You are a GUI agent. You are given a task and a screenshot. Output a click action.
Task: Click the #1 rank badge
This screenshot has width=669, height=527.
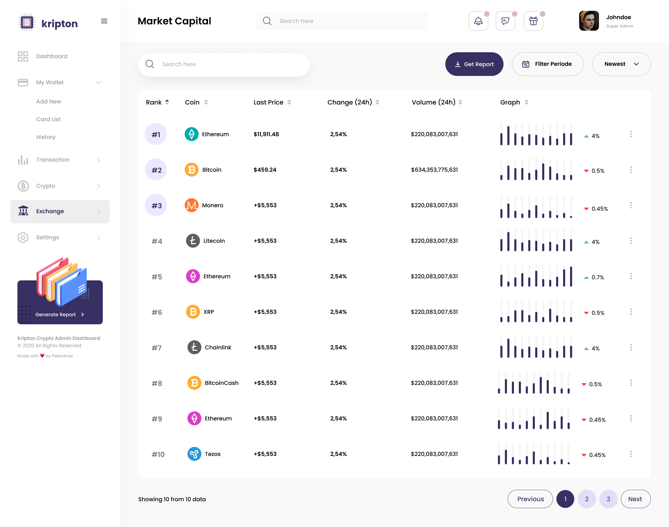(156, 134)
